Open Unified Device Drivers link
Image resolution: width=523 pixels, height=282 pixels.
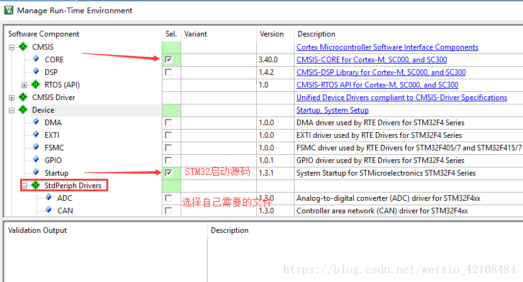pyautogui.click(x=402, y=98)
